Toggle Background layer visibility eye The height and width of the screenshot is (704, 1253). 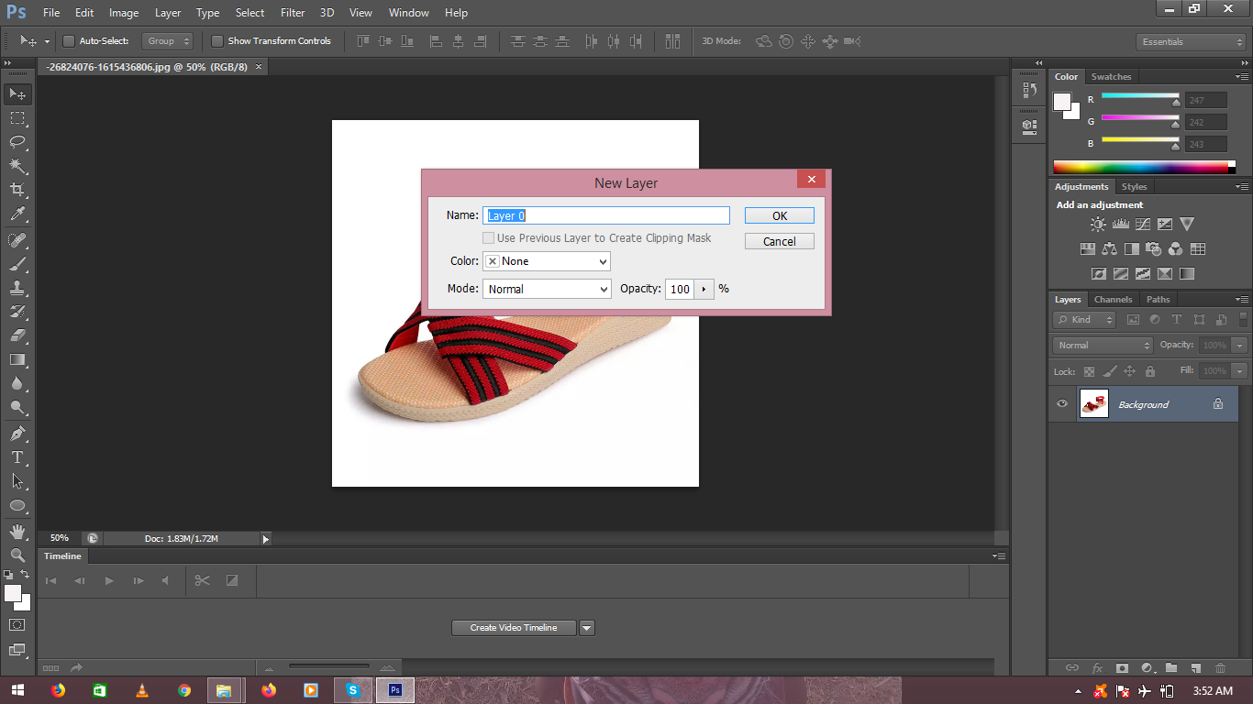coord(1062,404)
